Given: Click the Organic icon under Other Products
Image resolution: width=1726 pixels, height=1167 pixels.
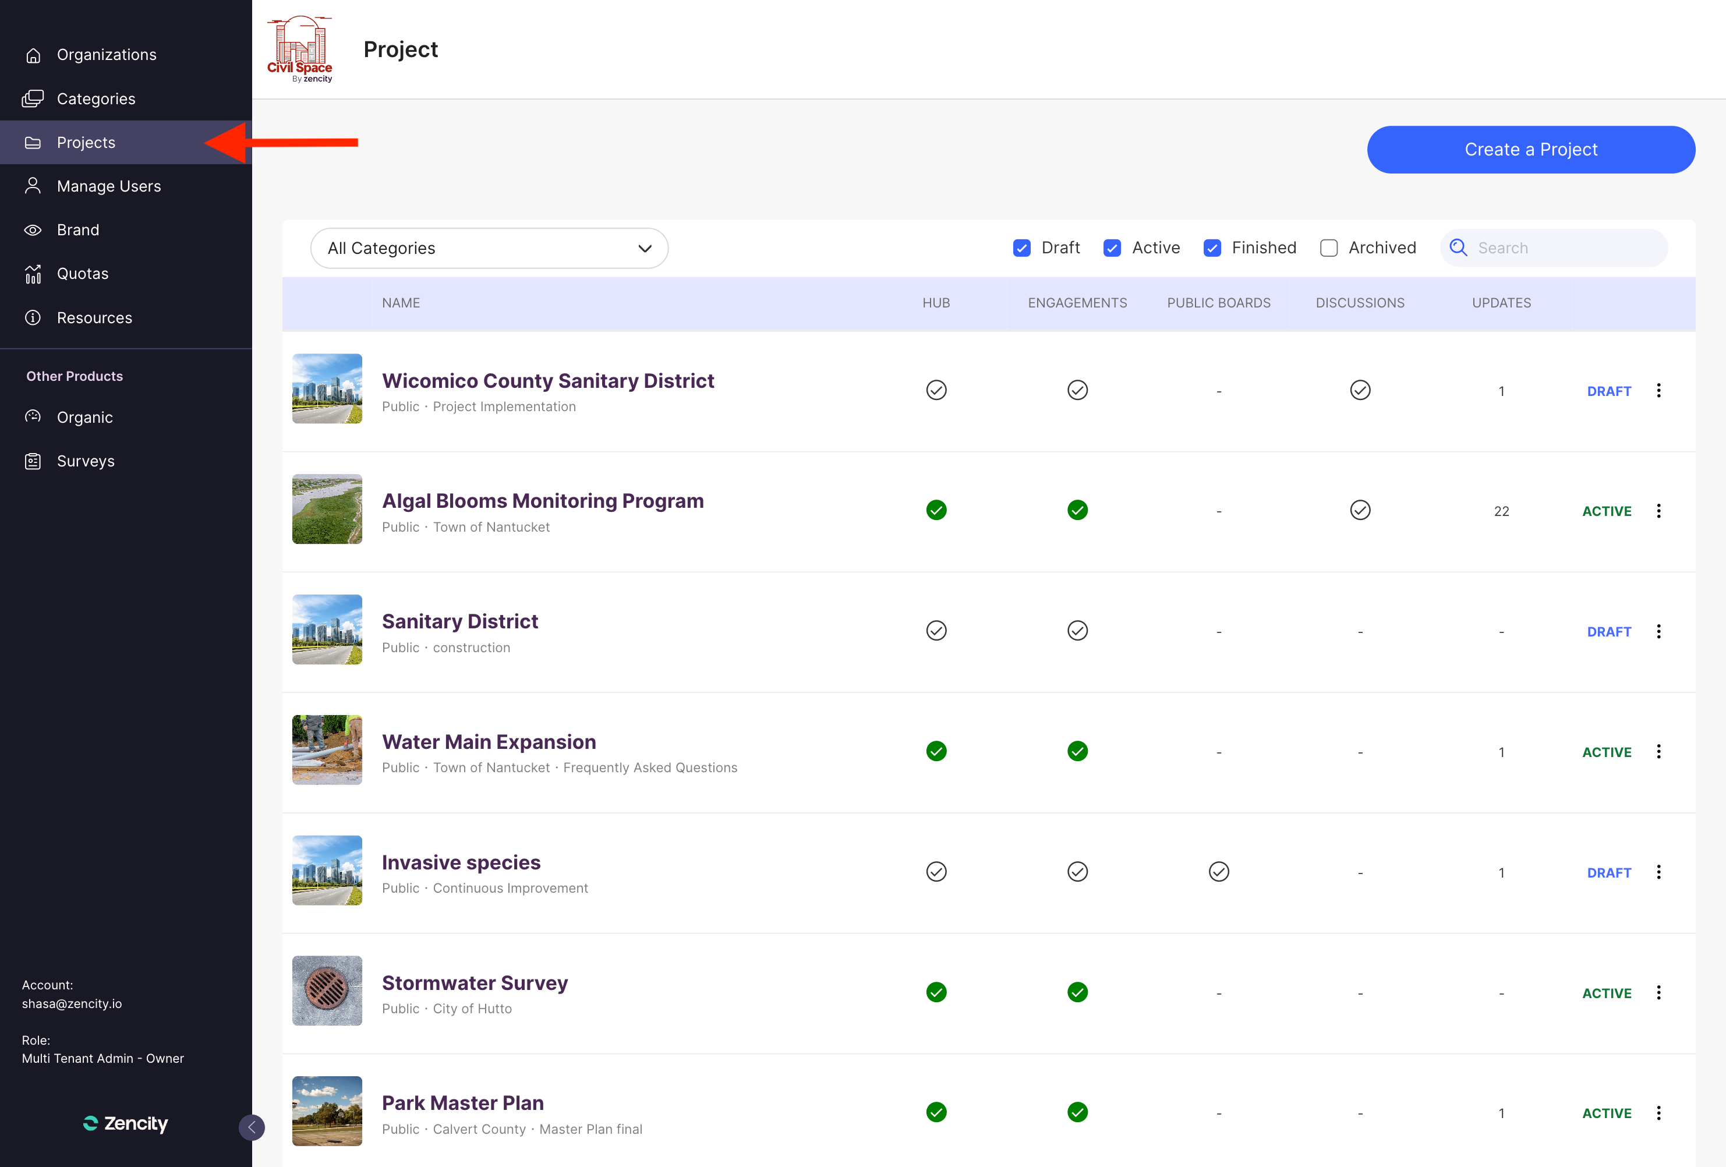Looking at the screenshot, I should pos(33,417).
